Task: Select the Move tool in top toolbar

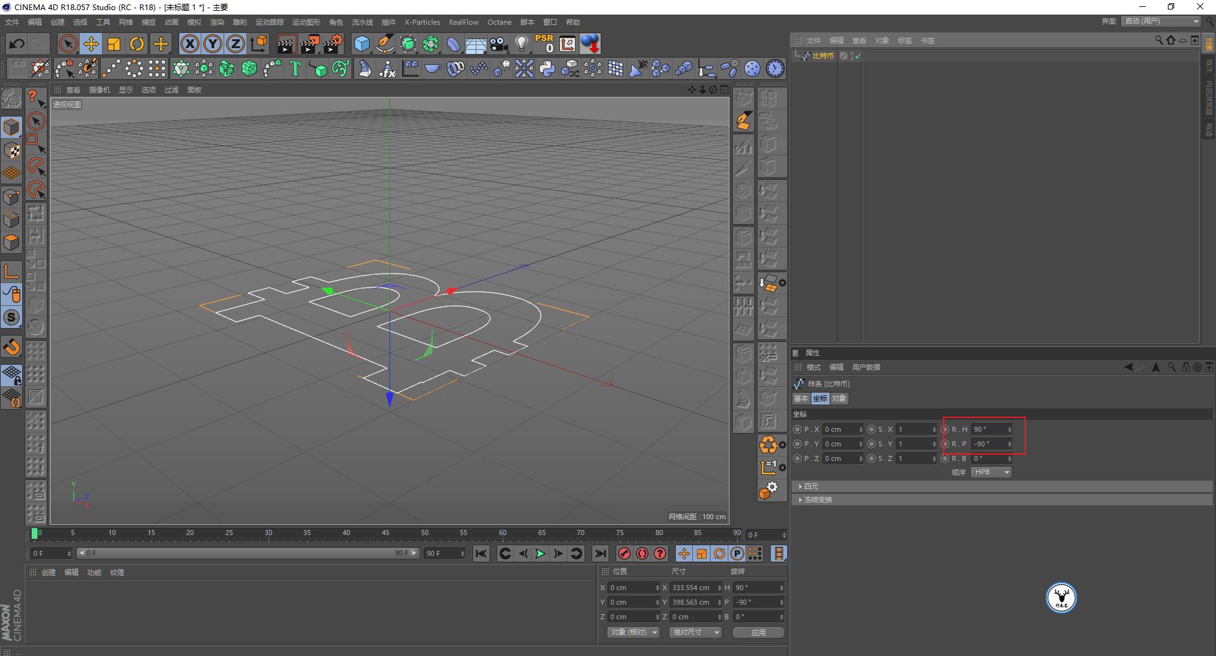Action: 91,44
